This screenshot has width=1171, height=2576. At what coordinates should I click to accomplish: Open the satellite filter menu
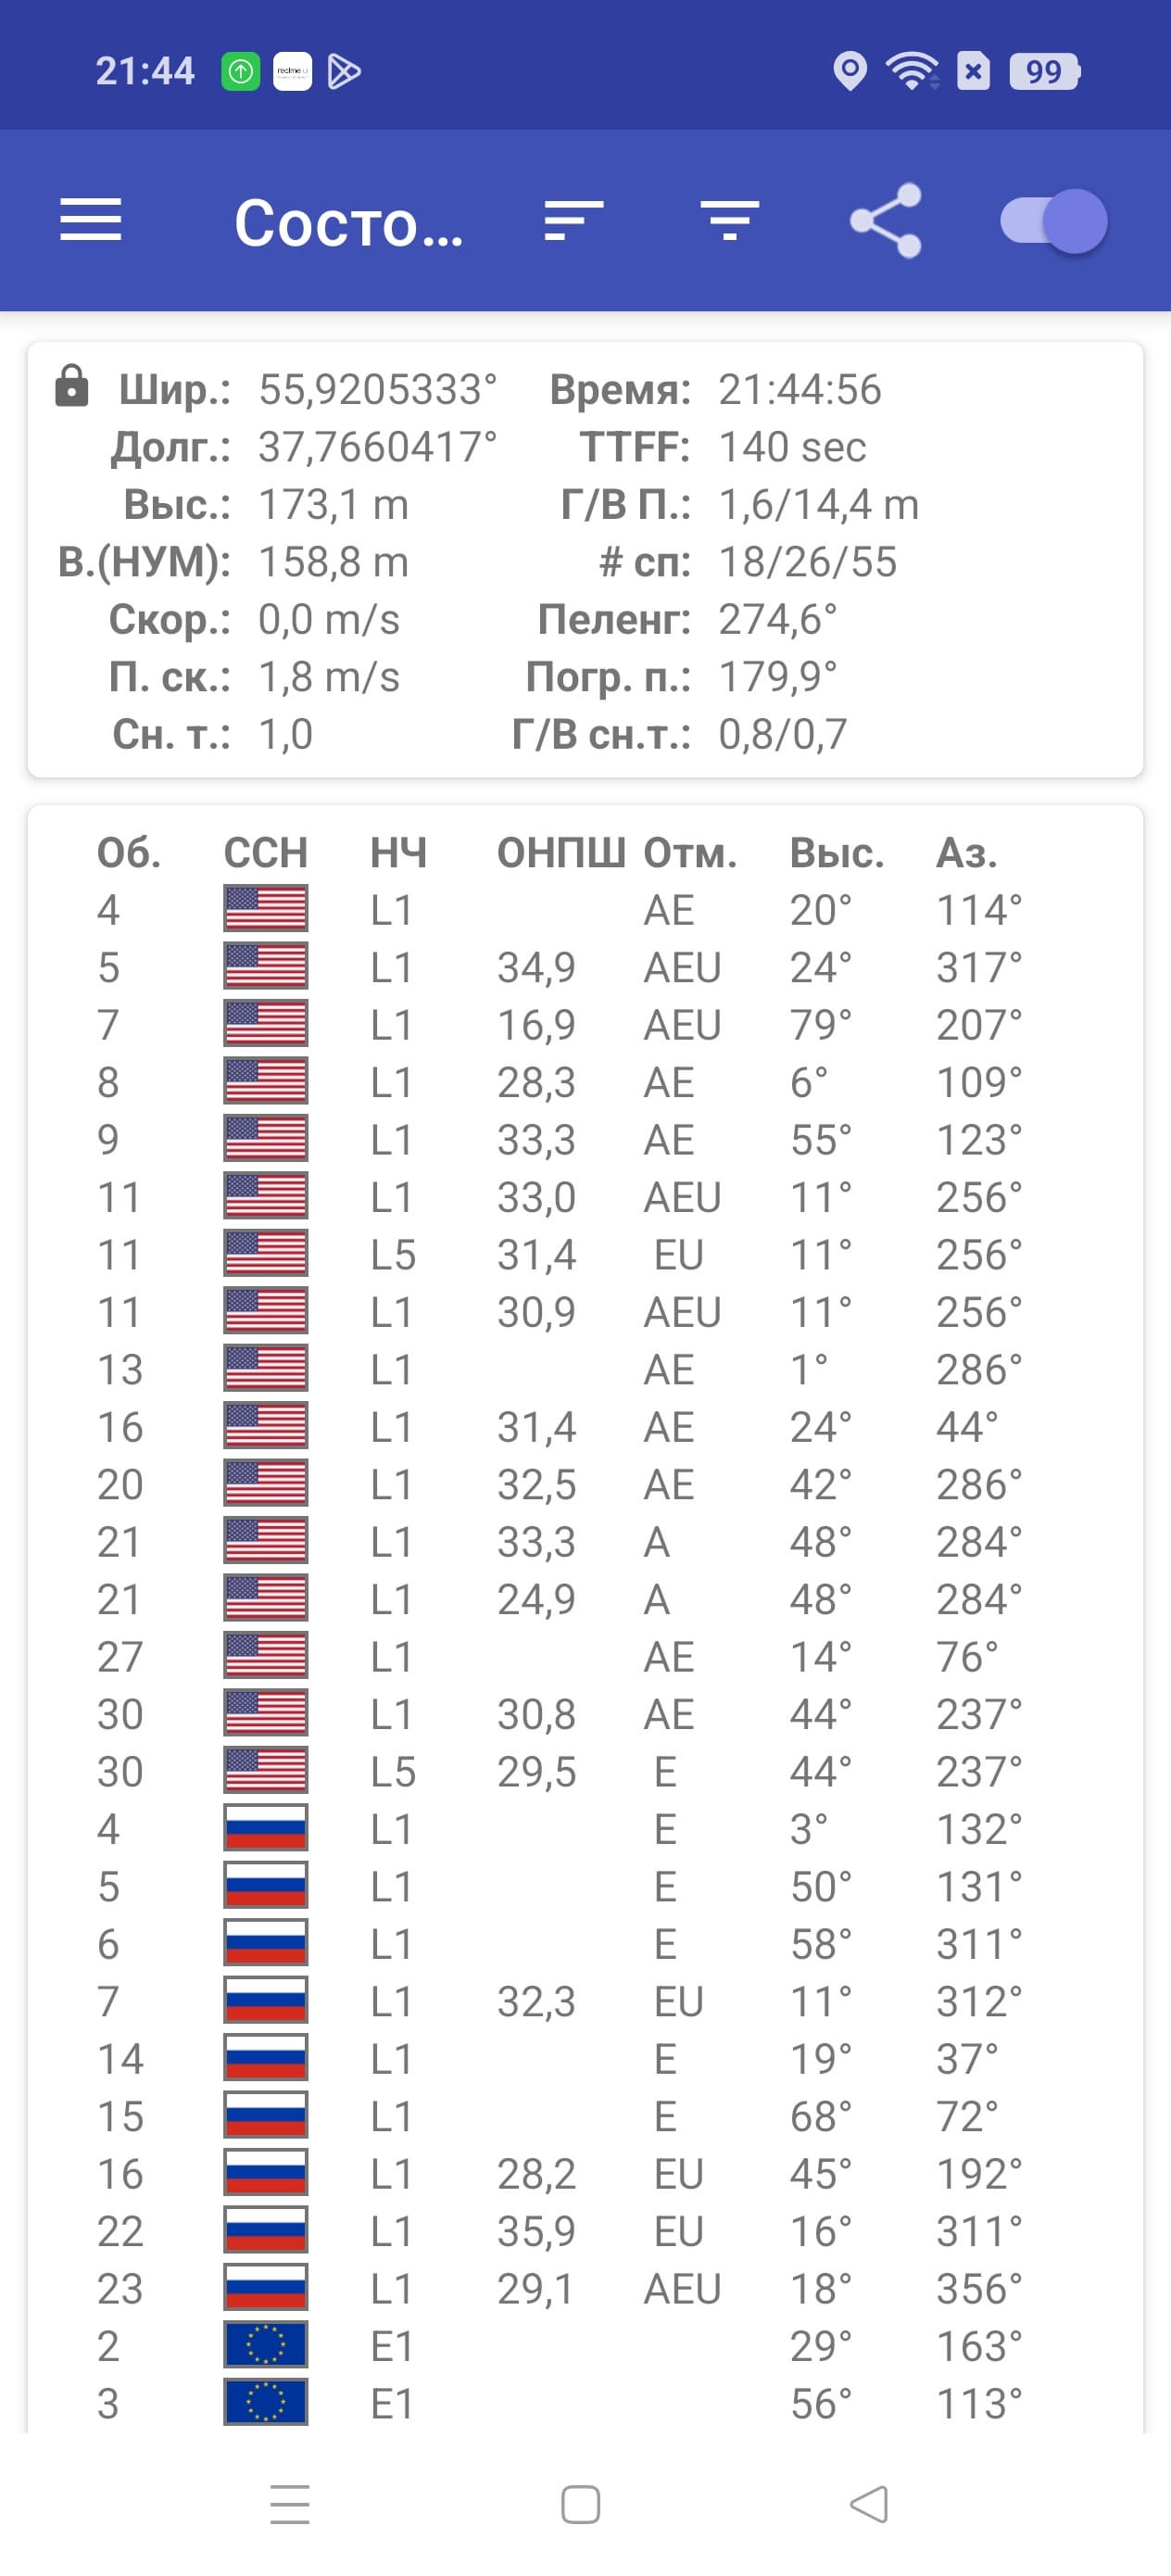[729, 220]
